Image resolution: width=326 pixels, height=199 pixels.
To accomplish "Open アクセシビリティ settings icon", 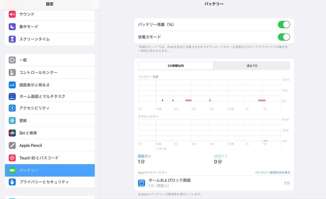I will click(12, 108).
